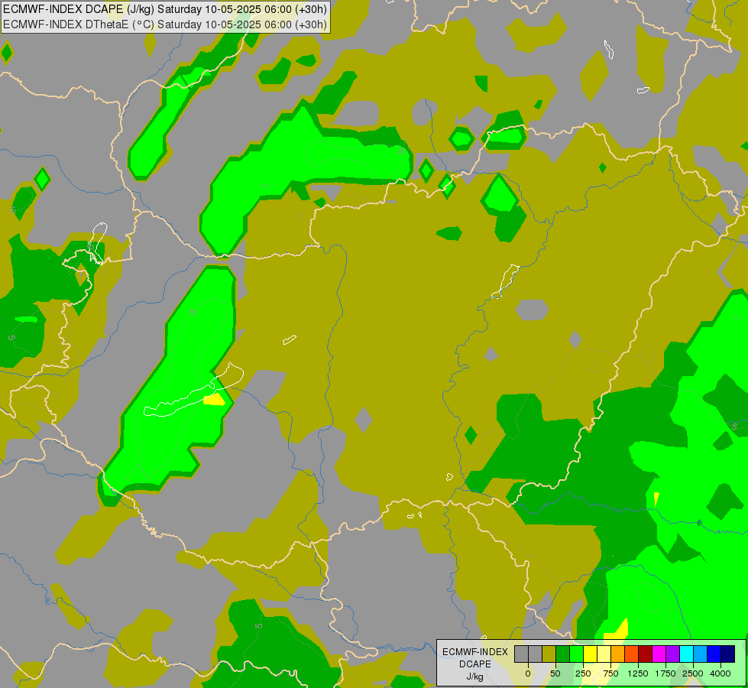Click the DCAPE title line at top
Screen dimensions: 748x688
(x=165, y=9)
